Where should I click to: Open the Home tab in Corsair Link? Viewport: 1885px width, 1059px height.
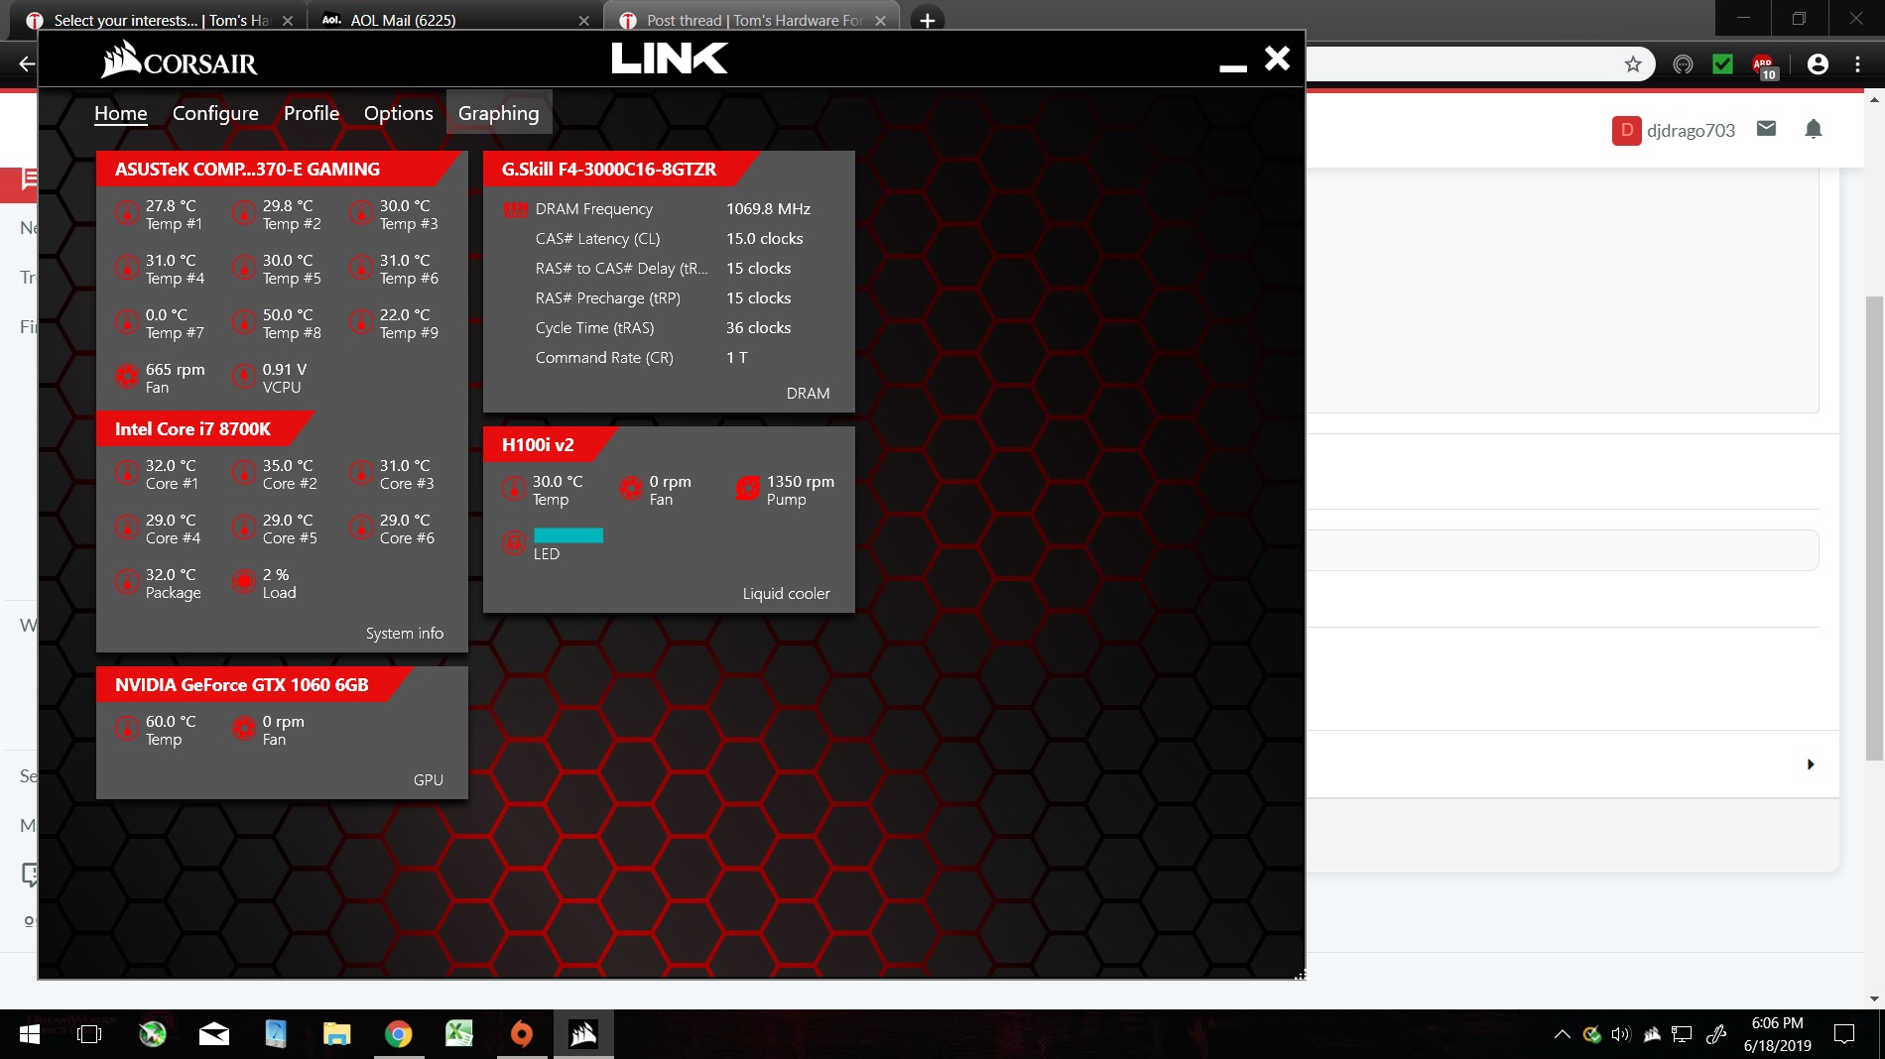click(x=121, y=113)
